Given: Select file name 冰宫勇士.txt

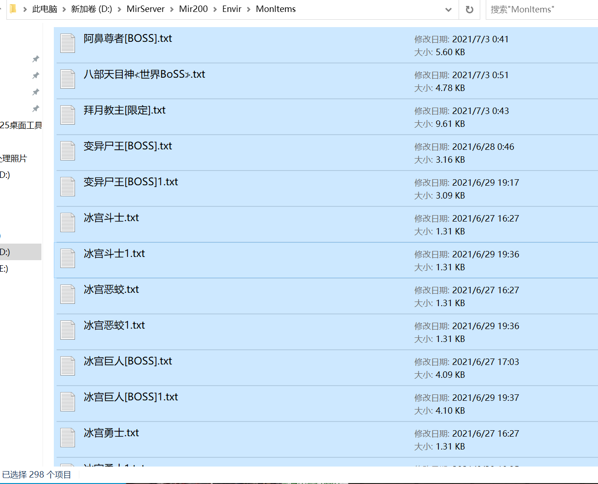Looking at the screenshot, I should point(111,433).
